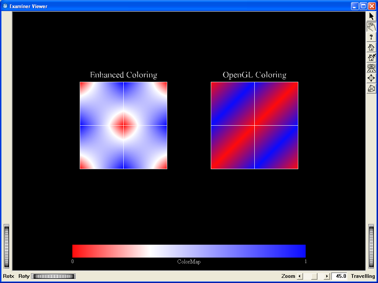Activate the Seek crosshair tool
The height and width of the screenshot is (283, 378).
click(371, 78)
